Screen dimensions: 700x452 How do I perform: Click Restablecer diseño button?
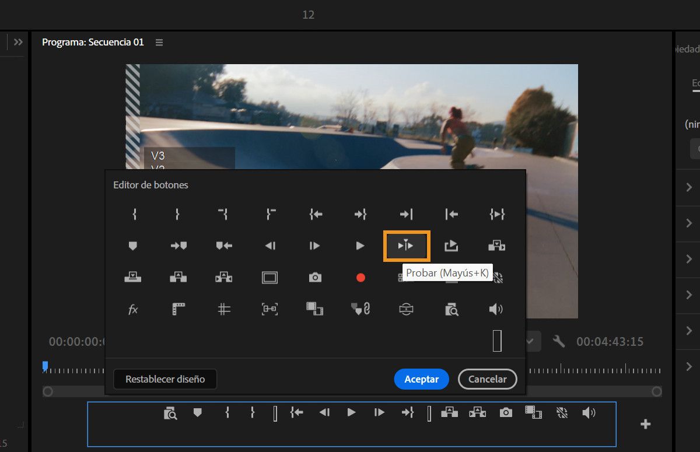click(x=165, y=379)
